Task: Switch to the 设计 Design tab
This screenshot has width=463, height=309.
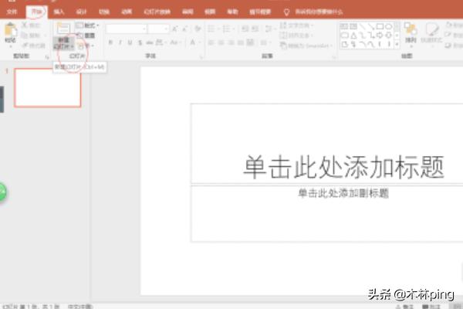Action: pos(82,12)
